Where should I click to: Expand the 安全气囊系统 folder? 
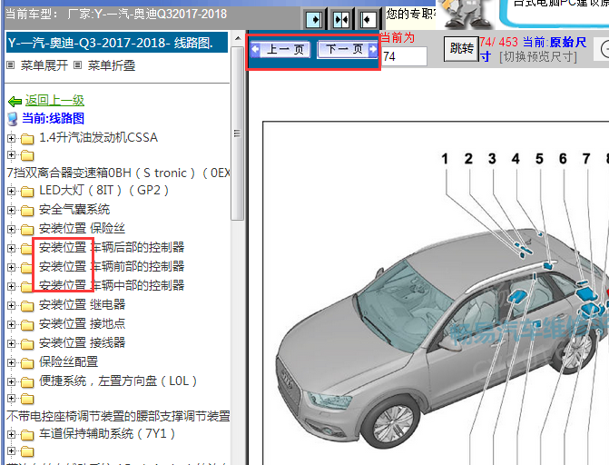click(x=11, y=210)
